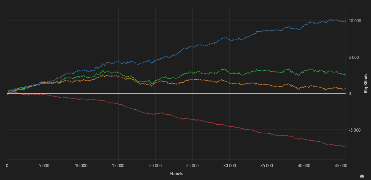The image size is (371, 180).
Task: Open the info icon below the graph
Action: tap(362, 176)
